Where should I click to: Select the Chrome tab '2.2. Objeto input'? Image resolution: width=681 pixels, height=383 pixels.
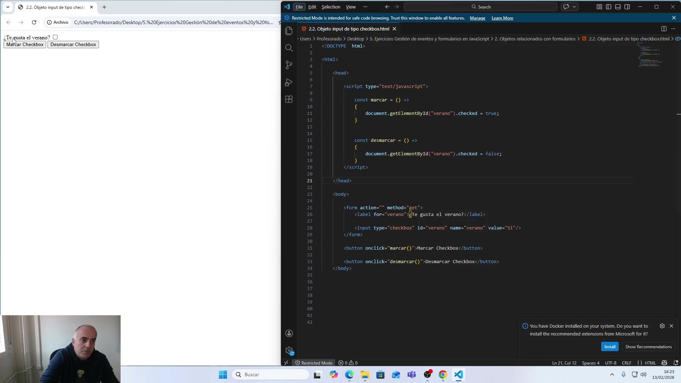coord(56,7)
